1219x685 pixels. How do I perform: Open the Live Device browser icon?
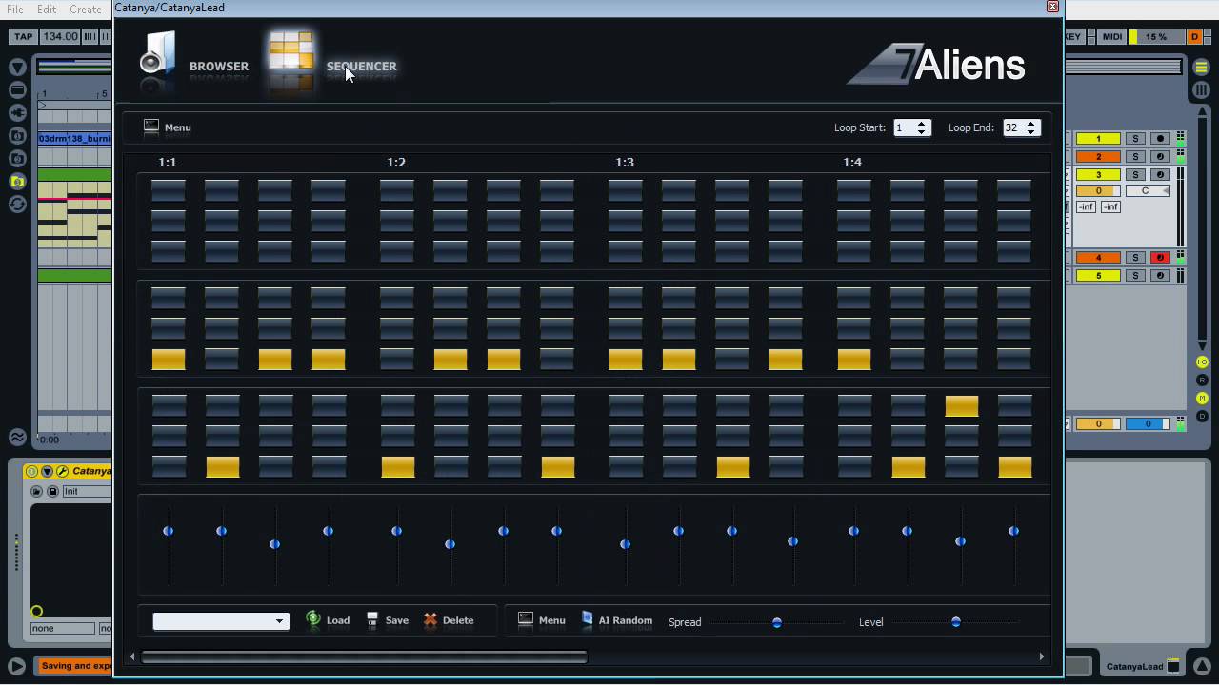coord(17,90)
